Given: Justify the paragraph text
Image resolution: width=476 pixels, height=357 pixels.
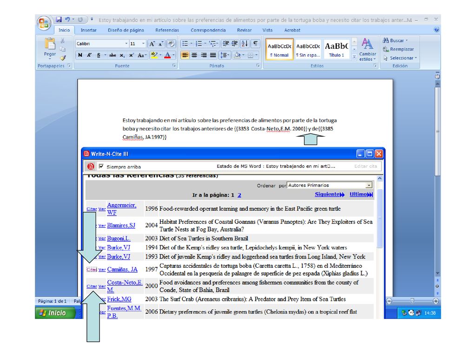Looking at the screenshot, I should coord(213,55).
